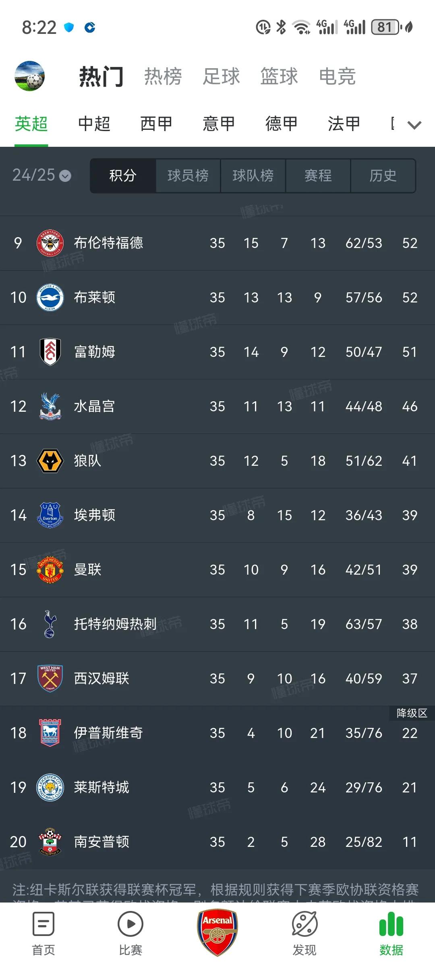
Task: Switch to the 西甲 league tab
Action: pyautogui.click(x=156, y=124)
